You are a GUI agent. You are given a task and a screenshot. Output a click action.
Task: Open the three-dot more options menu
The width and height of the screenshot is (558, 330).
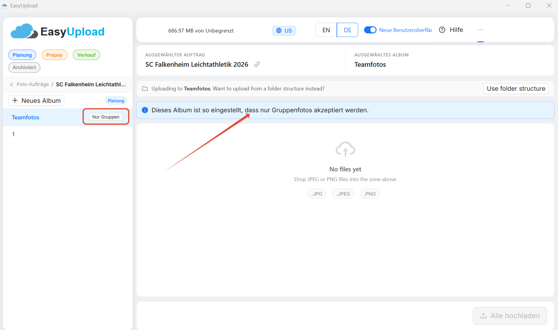(x=480, y=30)
